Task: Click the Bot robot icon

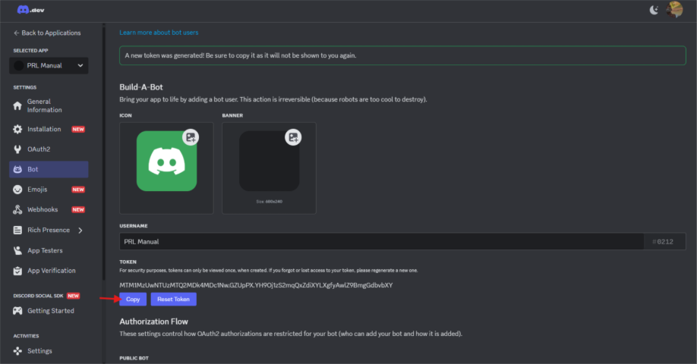Action: [17, 169]
